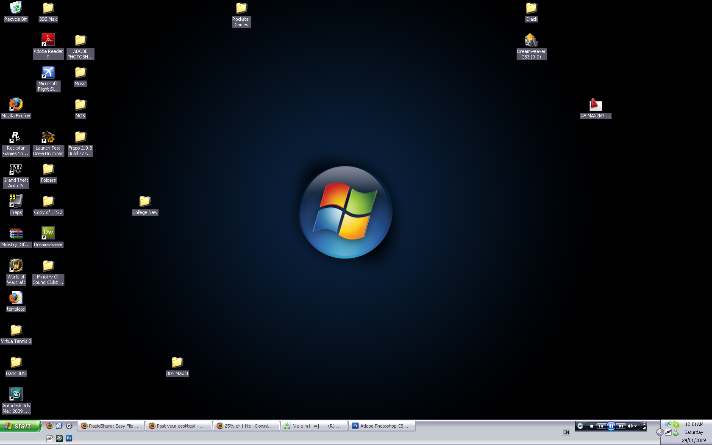The image size is (712, 445).
Task: Switch to RapidShare Easy File taskbar window
Action: point(111,426)
